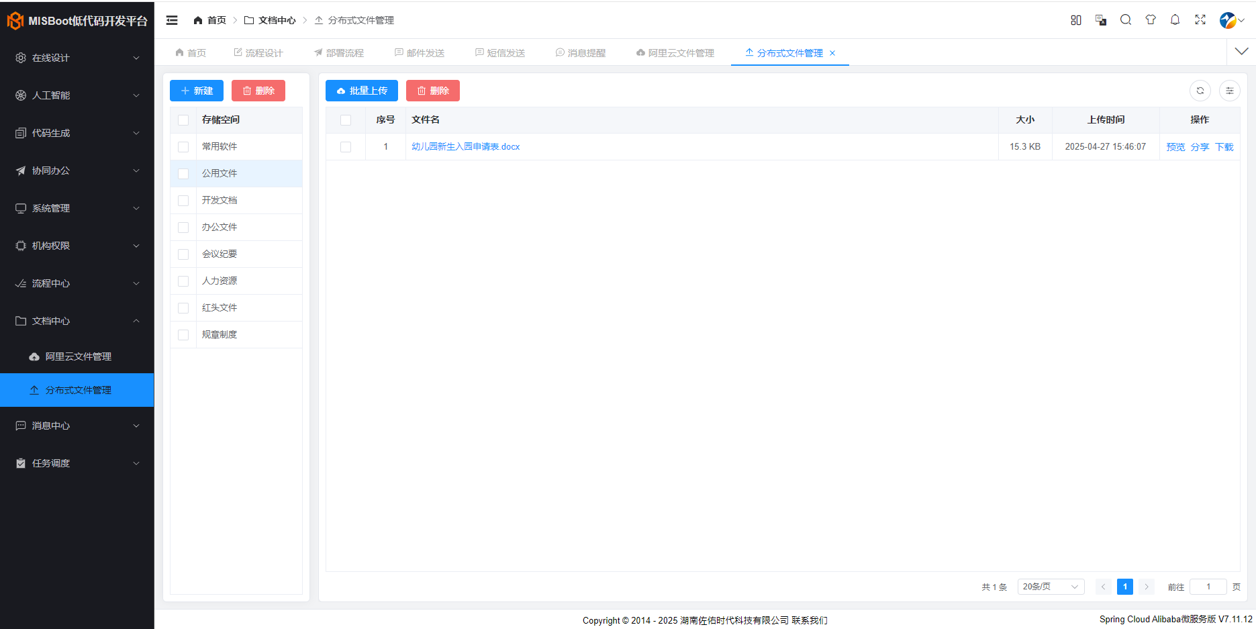
Task: Check the 红头文件 checkbox
Action: tap(183, 308)
